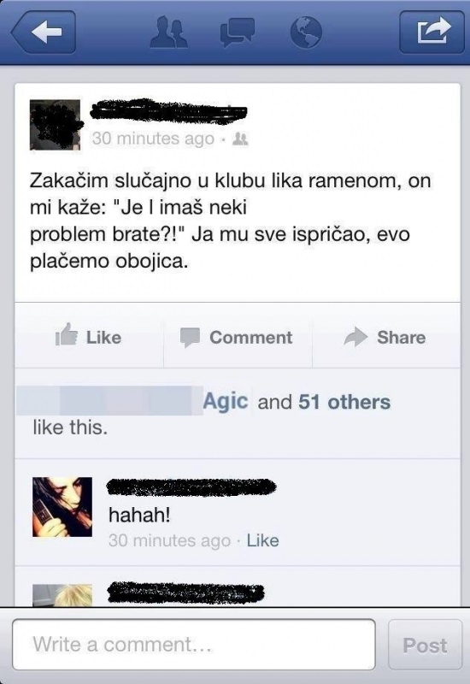Click the friends audience icon beside timestamp

click(240, 139)
